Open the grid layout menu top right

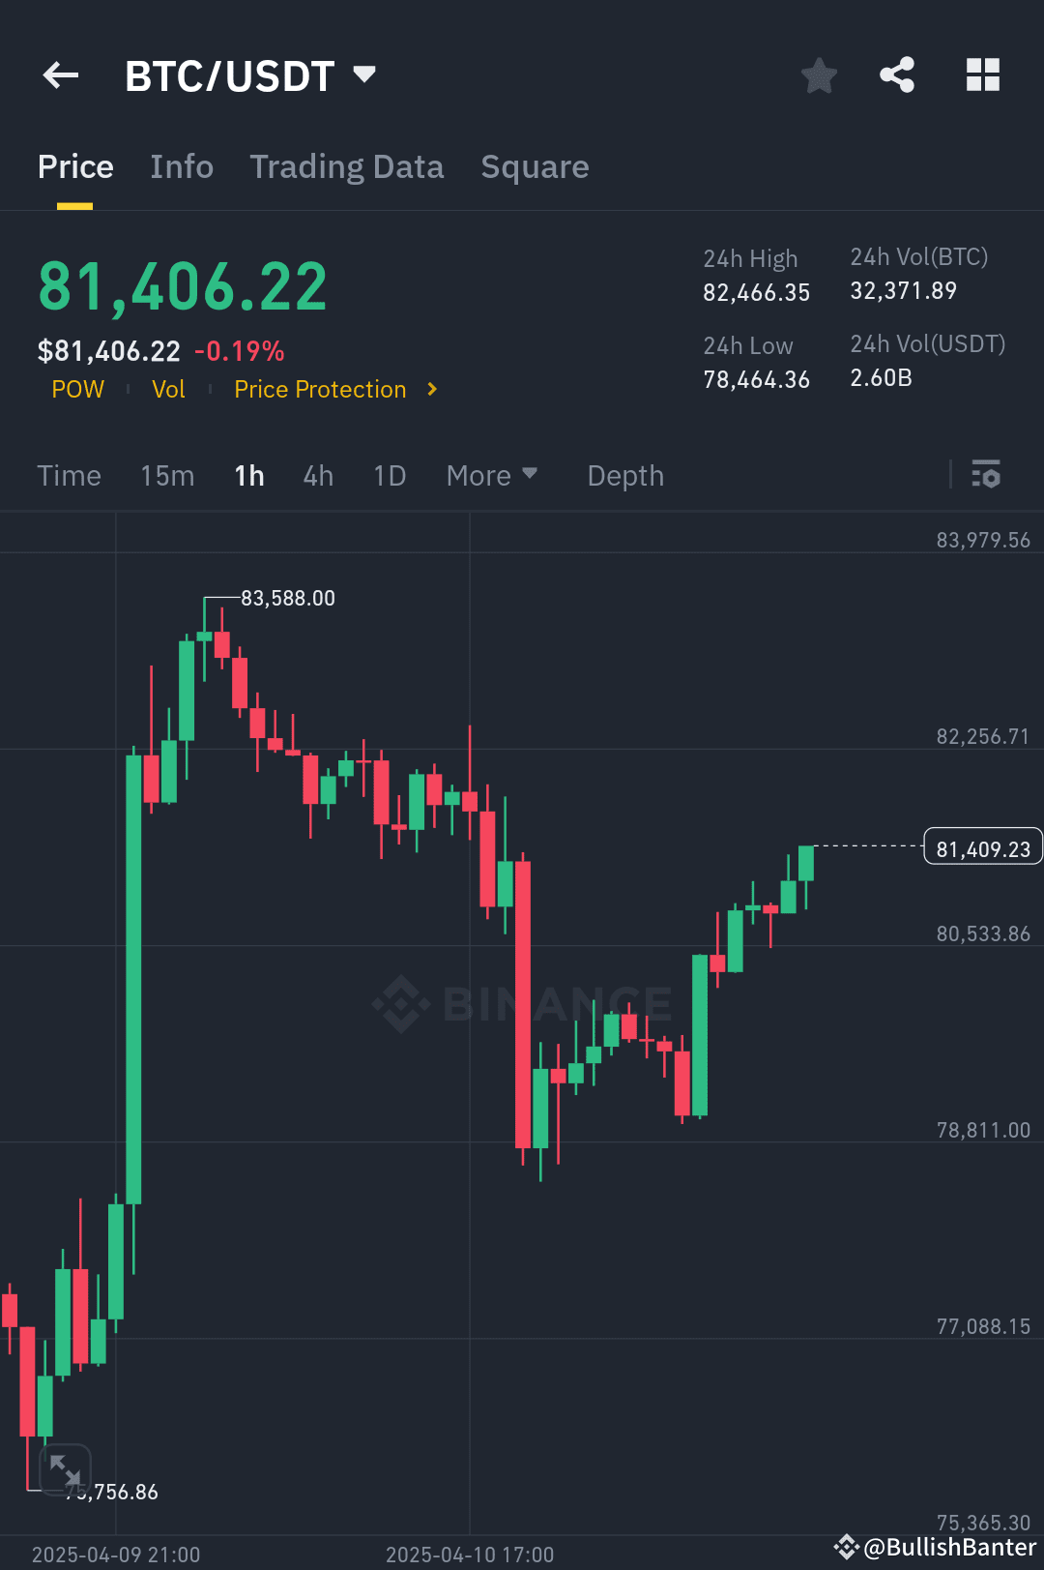point(983,74)
